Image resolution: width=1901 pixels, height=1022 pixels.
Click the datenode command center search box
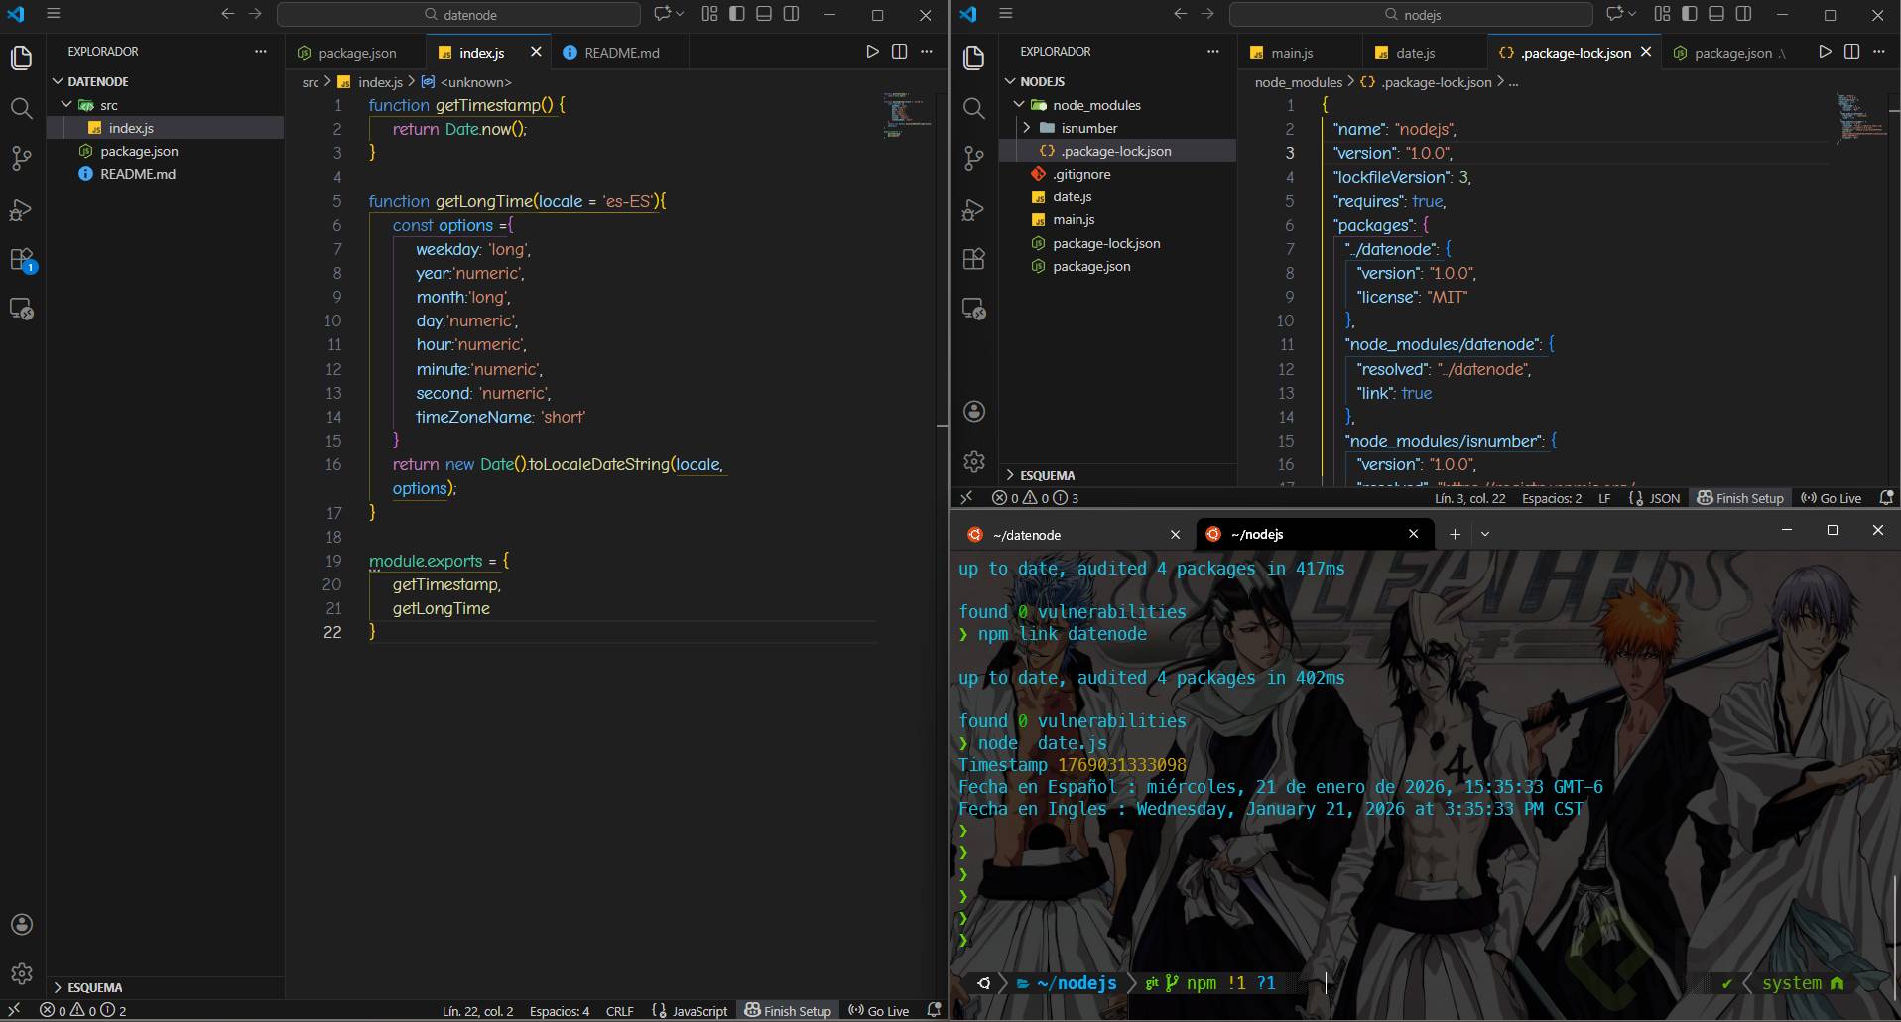459,15
